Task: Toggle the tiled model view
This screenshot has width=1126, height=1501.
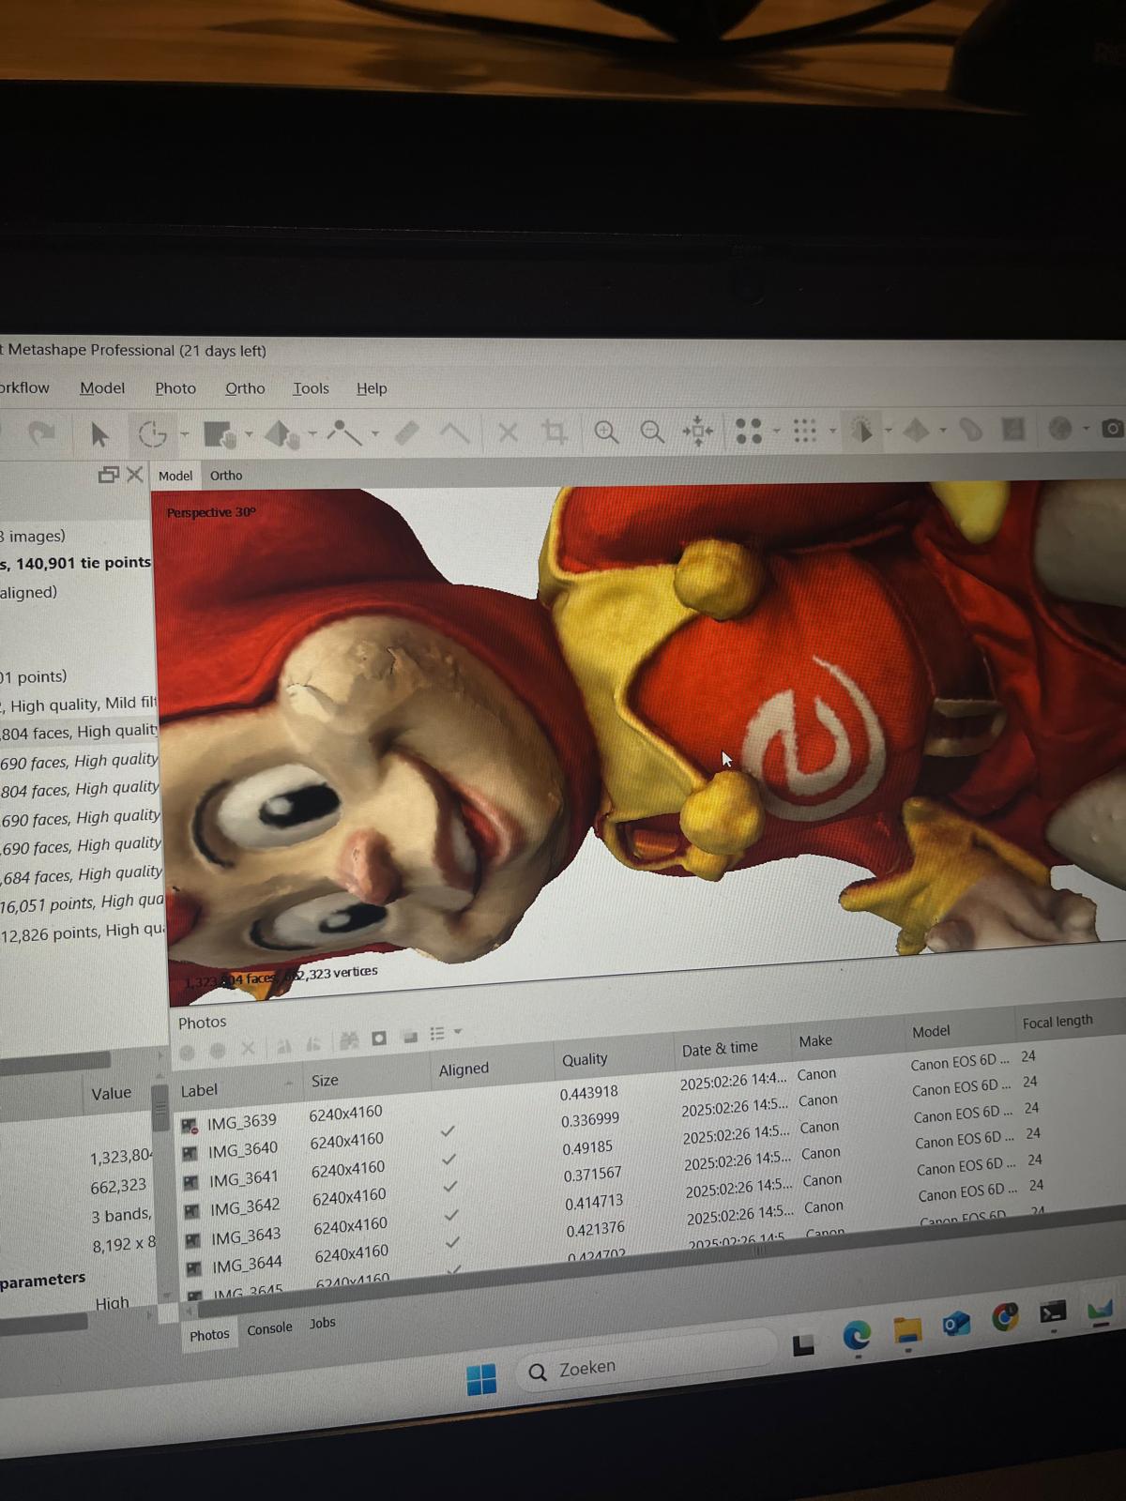Action: point(916,430)
